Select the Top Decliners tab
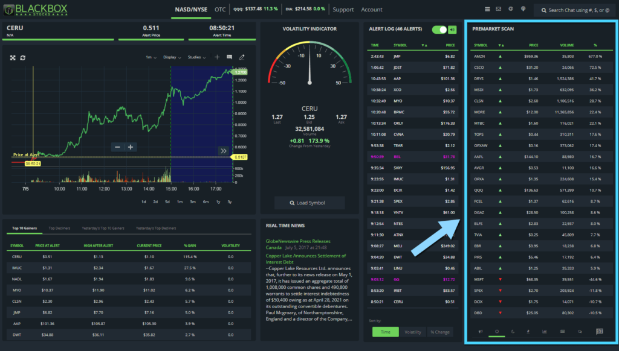The width and height of the screenshot is (619, 351). [x=59, y=229]
